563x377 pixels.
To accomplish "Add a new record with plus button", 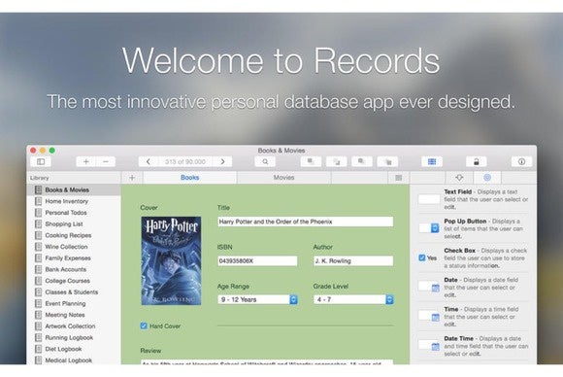I will pos(86,161).
